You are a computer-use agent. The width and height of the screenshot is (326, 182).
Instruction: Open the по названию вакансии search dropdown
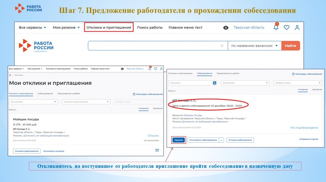[254, 46]
